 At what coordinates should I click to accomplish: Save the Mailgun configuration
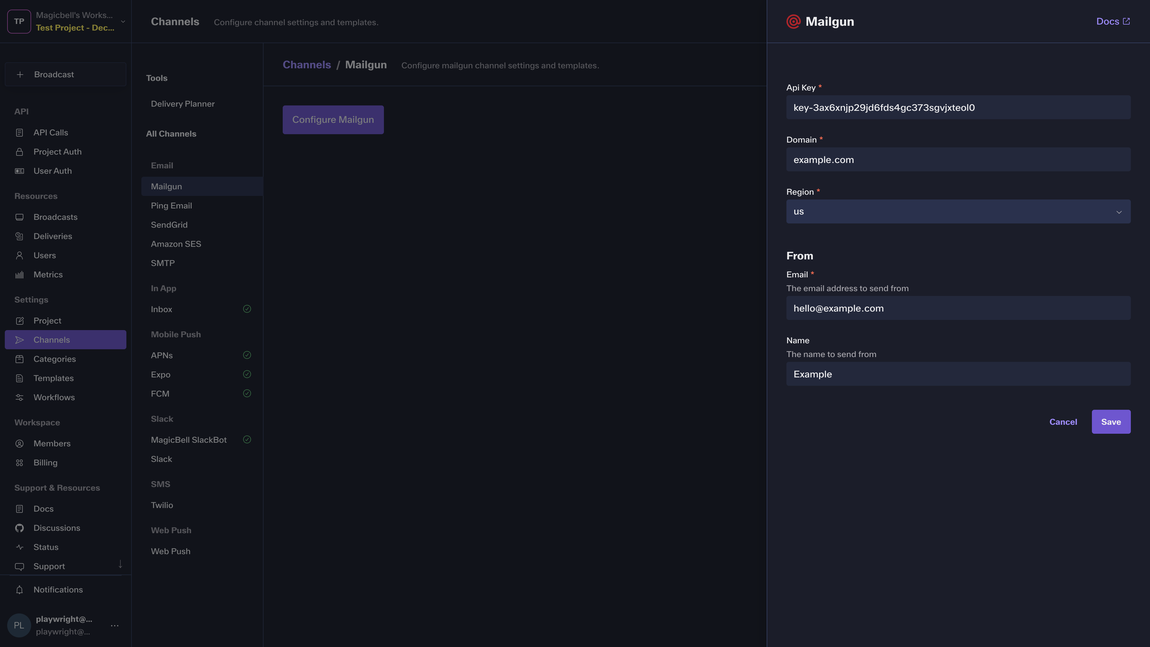pos(1111,422)
